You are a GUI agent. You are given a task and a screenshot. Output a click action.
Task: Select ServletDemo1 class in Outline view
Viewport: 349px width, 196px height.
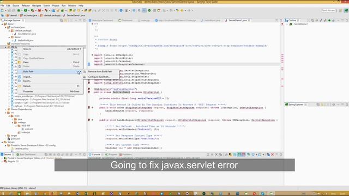pos(298,24)
